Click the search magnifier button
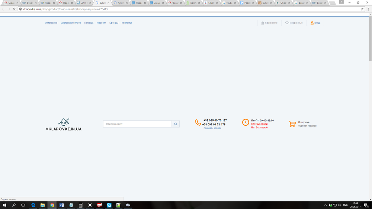The width and height of the screenshot is (372, 209). pyautogui.click(x=176, y=124)
